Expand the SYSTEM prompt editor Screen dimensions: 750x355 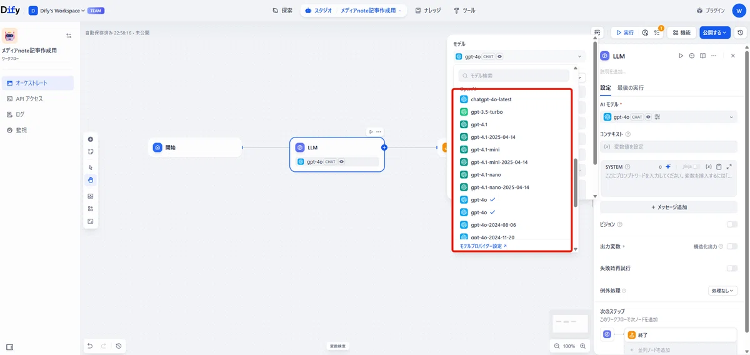[x=729, y=167]
